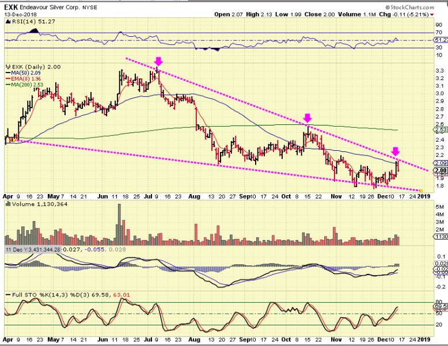
Task: Click the May label under the stochastic panel
Action: (x=54, y=340)
